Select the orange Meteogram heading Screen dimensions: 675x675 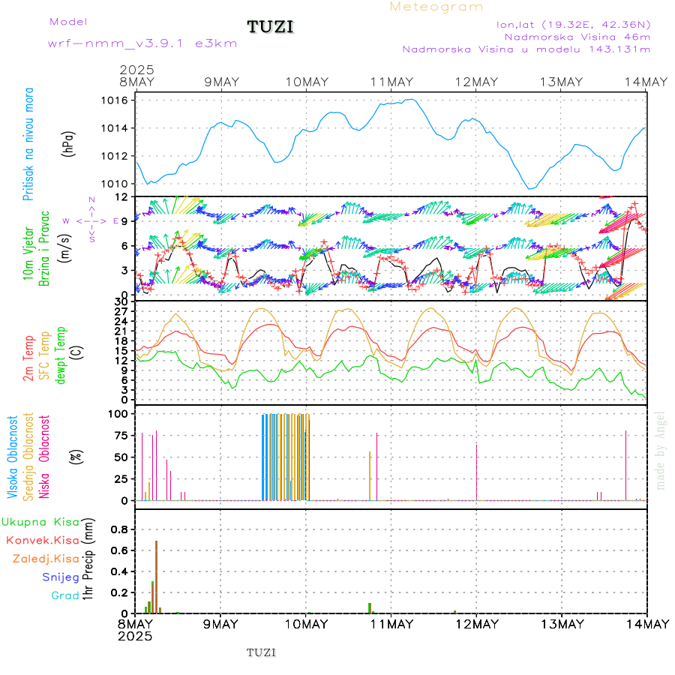436,7
